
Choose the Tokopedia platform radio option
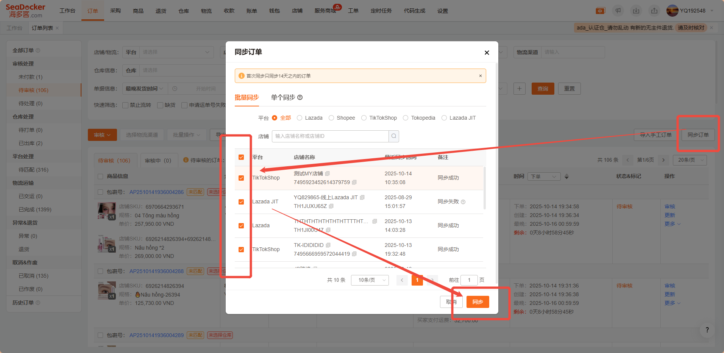pos(406,118)
